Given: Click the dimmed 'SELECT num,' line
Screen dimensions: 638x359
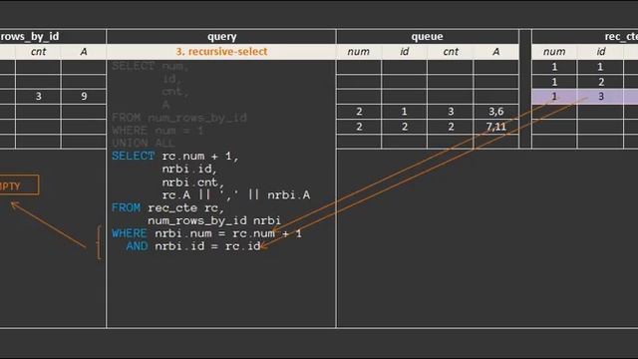Looking at the screenshot, I should click(x=151, y=67).
